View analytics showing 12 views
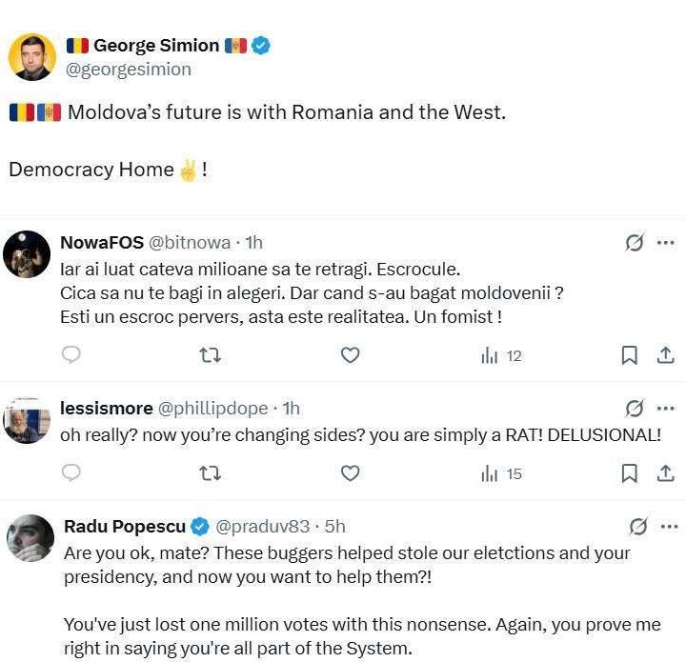Image resolution: width=686 pixels, height=662 pixels. click(x=501, y=355)
